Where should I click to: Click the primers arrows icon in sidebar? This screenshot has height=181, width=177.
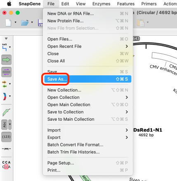(x=5, y=84)
